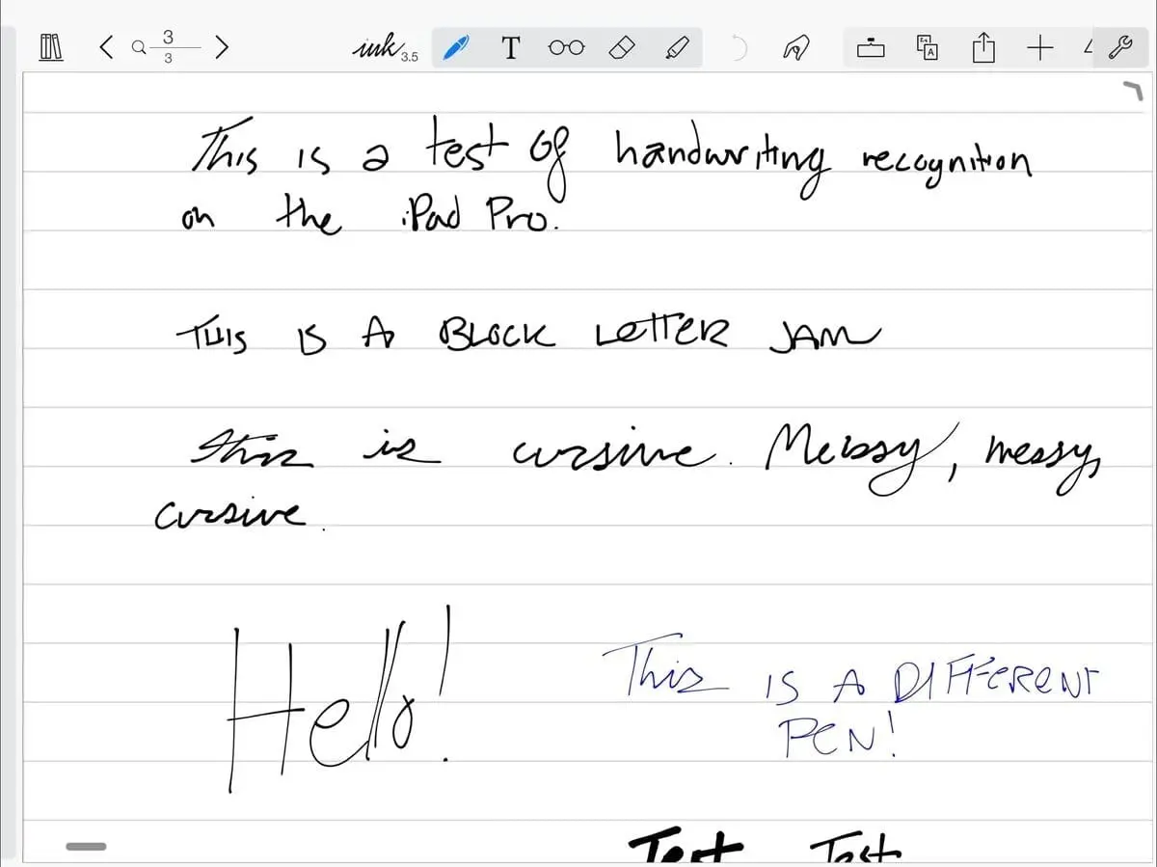
Task: Open the share export menu
Action: click(982, 47)
